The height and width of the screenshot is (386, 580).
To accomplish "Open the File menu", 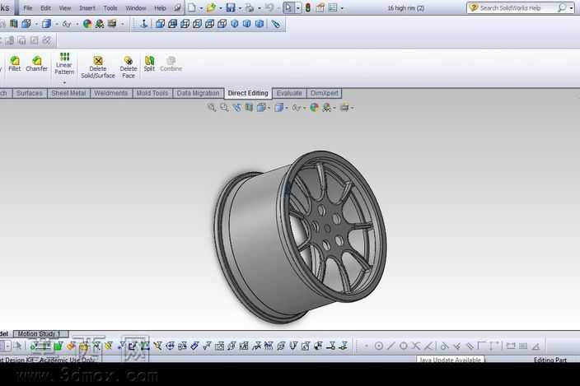I will (28, 7).
